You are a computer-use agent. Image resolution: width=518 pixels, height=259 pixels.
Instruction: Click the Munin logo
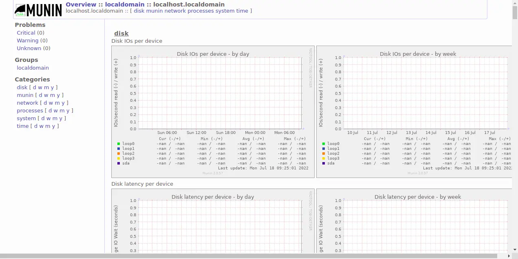(38, 10)
